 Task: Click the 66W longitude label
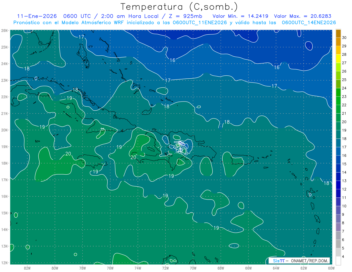tap(248, 268)
